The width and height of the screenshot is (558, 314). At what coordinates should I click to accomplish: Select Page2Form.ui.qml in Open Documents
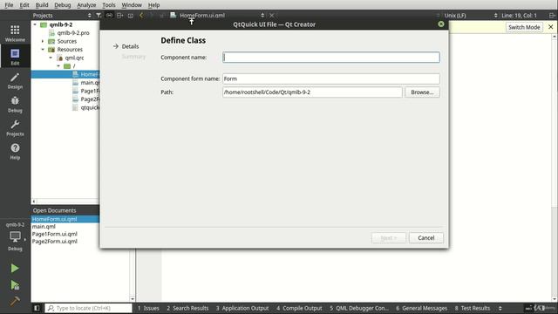[x=54, y=242]
